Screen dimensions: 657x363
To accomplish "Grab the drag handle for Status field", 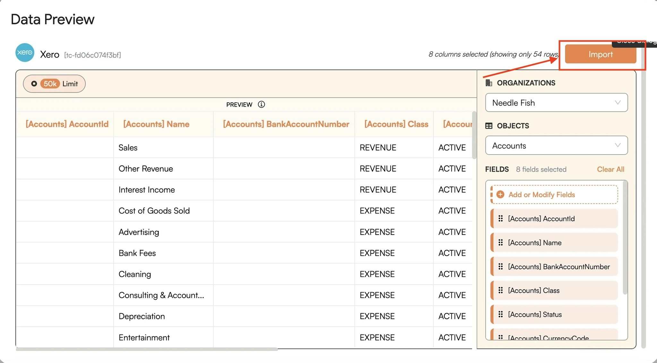I will point(500,314).
